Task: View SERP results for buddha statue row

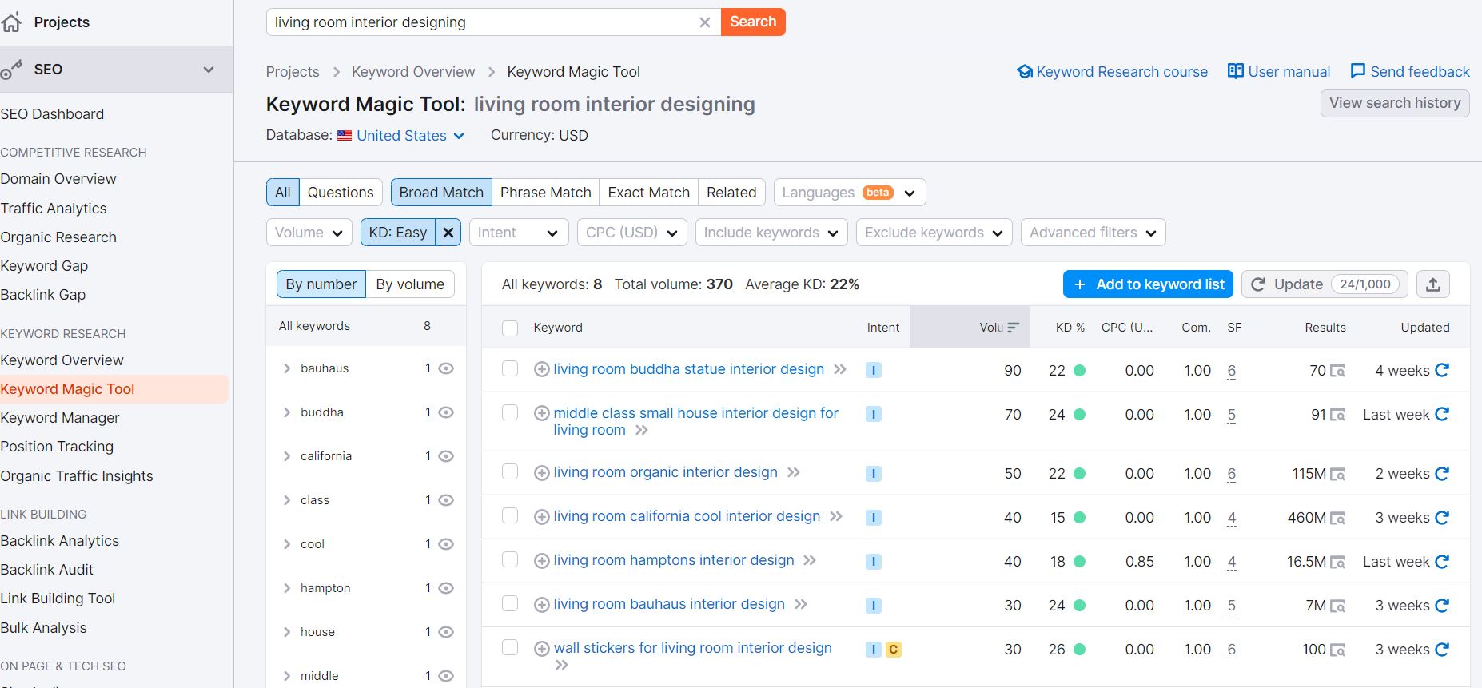Action: click(1337, 371)
